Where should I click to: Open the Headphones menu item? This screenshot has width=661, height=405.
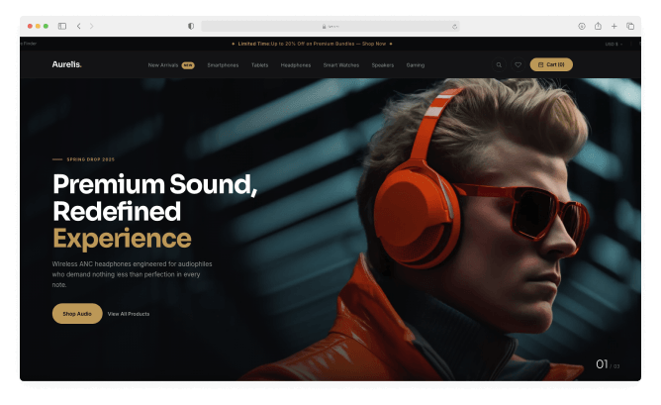tap(296, 65)
